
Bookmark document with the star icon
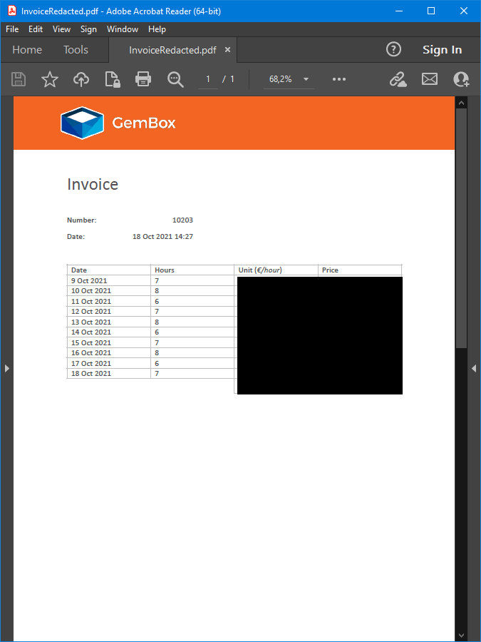point(50,79)
